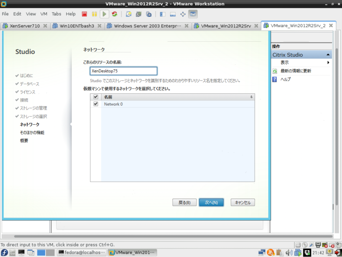Switch to the VMware_Win2012R2Srv tab

226,26
